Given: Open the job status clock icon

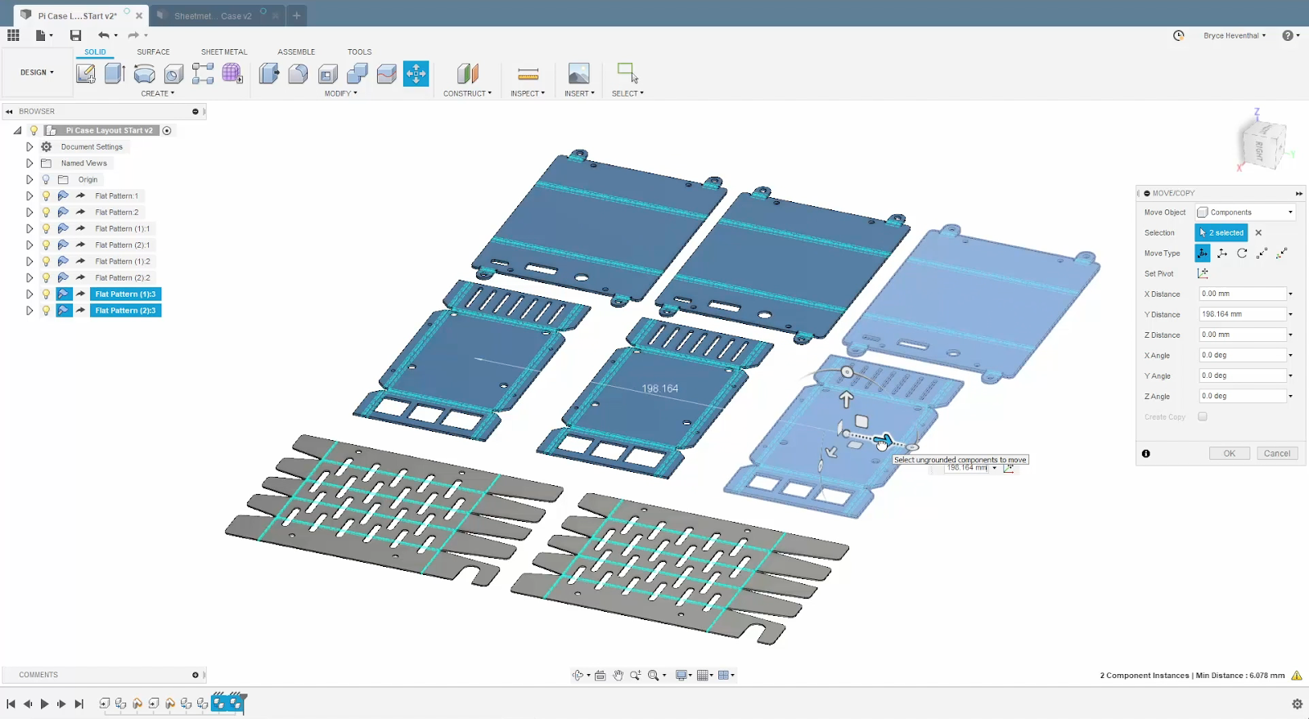Looking at the screenshot, I should point(1179,36).
